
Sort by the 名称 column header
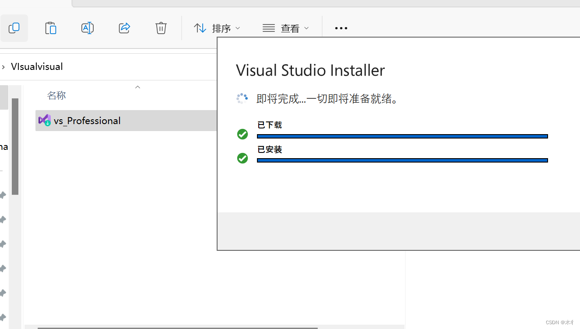(x=56, y=95)
